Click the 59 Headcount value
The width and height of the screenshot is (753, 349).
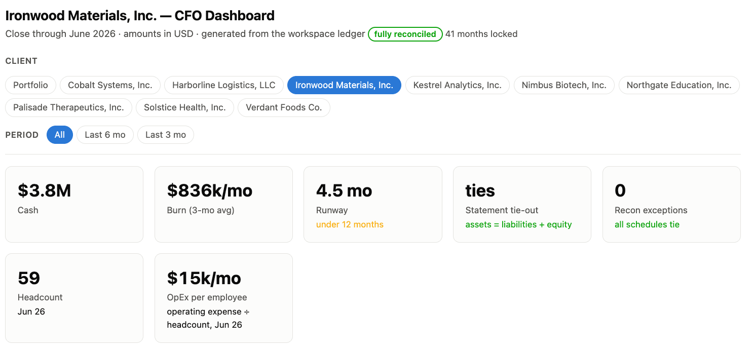click(x=29, y=278)
